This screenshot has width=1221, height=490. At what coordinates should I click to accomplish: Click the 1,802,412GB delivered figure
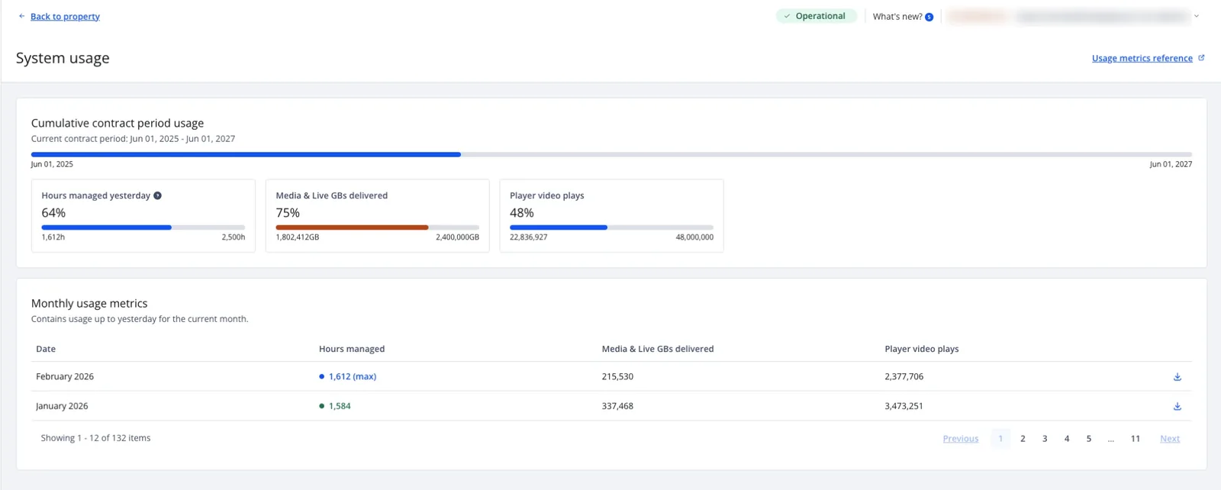298,237
